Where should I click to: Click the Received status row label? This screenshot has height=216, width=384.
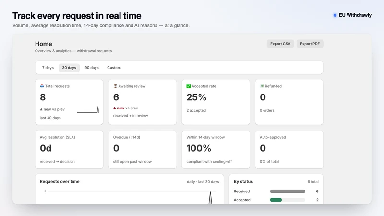point(242,191)
